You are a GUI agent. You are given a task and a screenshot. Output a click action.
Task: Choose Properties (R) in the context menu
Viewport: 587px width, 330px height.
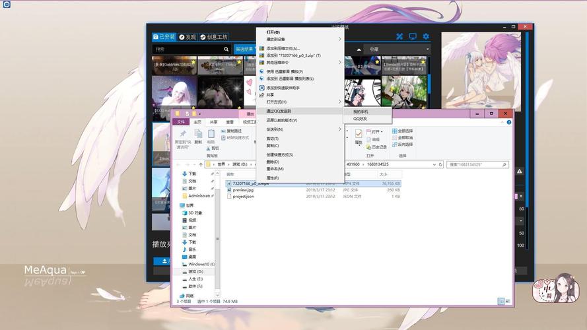tap(300, 178)
